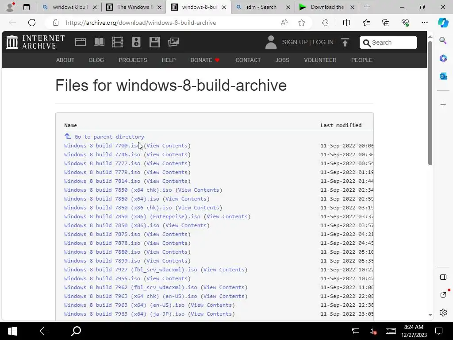This screenshot has height=340, width=453.
Task: Open the ABOUT menu item
Action: [65, 60]
